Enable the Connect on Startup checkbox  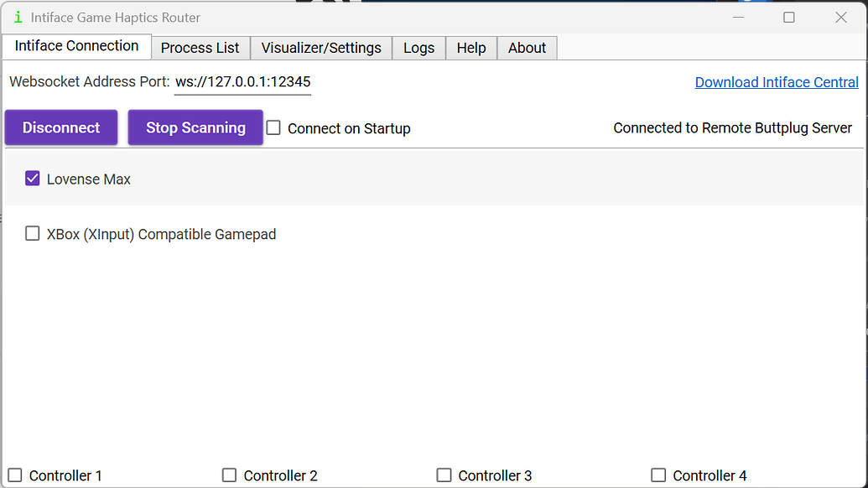(x=273, y=128)
